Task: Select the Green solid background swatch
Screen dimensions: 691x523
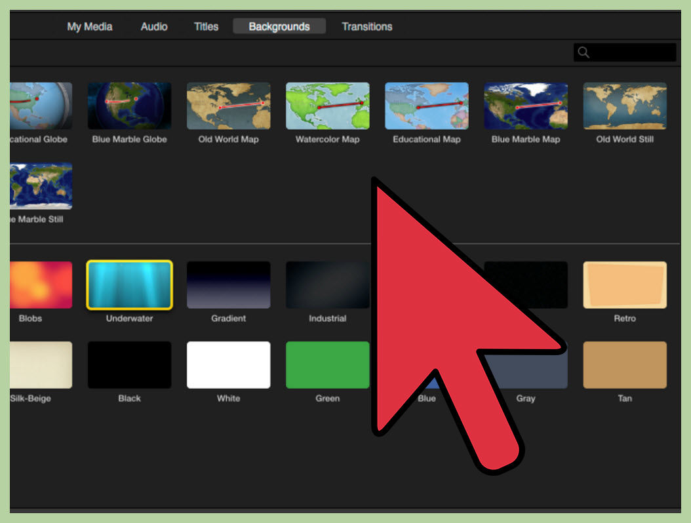Action: (x=328, y=365)
